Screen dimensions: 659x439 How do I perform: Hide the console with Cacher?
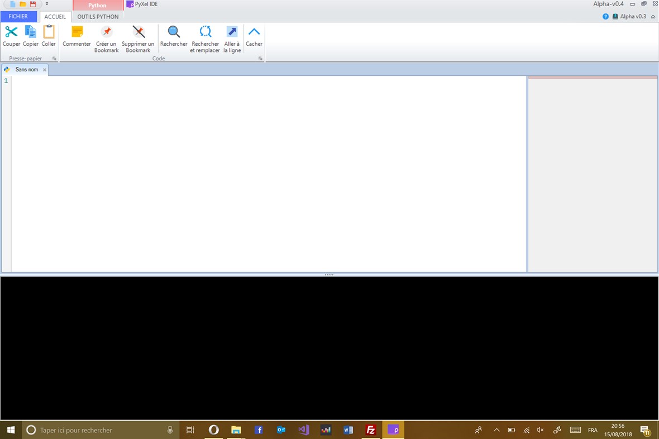[254, 37]
